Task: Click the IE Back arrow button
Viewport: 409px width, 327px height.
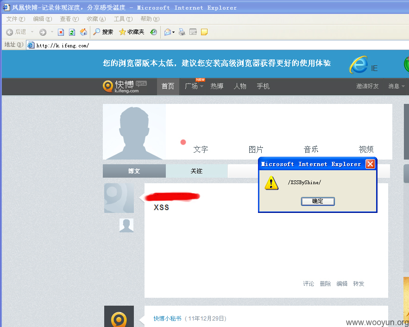Action: [9, 32]
